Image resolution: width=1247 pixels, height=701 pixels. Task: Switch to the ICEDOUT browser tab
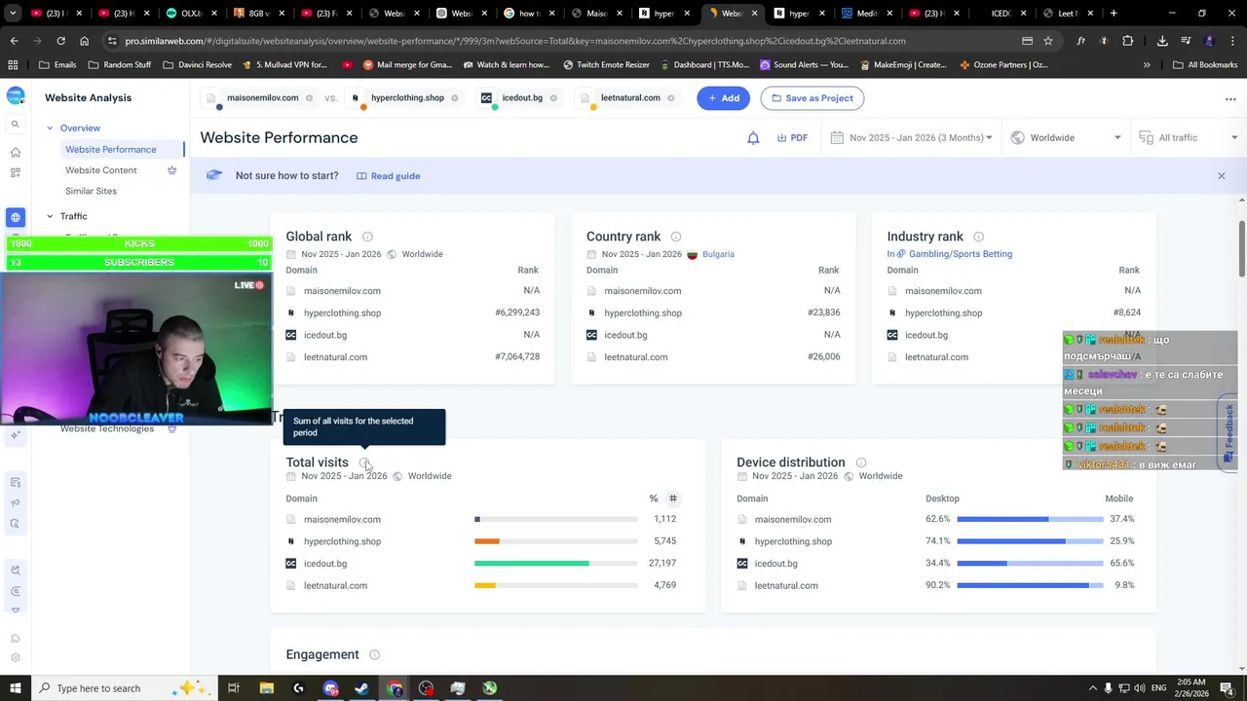1001,14
